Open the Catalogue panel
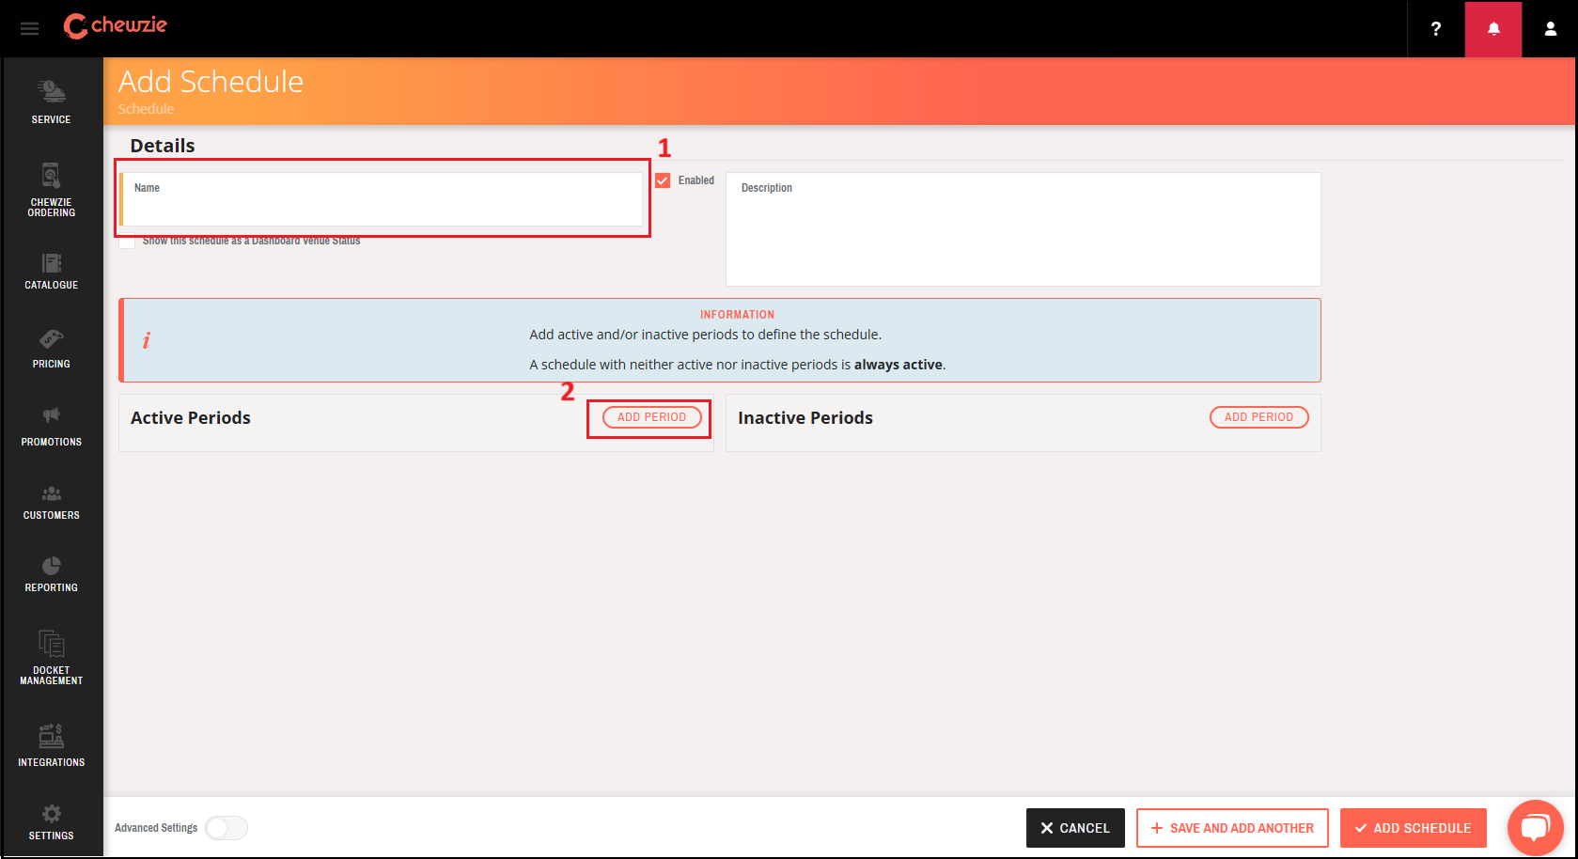1578x859 pixels. 51,271
